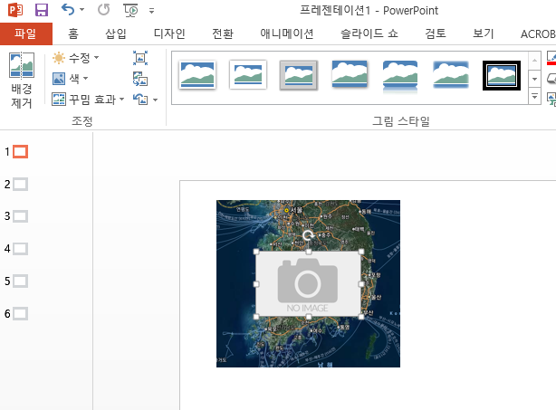The height and width of the screenshot is (410, 556).
Task: Open the 슬라이드 쇼 tab
Action: (369, 33)
